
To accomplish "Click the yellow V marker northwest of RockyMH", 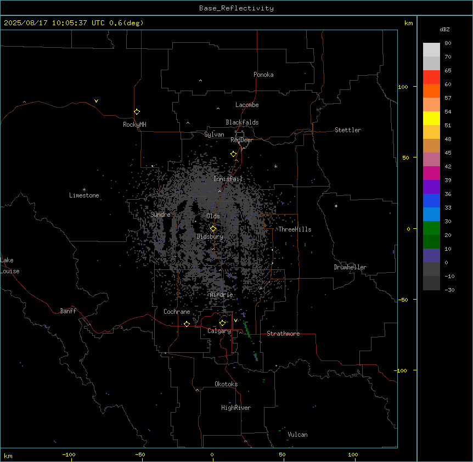I will point(96,101).
